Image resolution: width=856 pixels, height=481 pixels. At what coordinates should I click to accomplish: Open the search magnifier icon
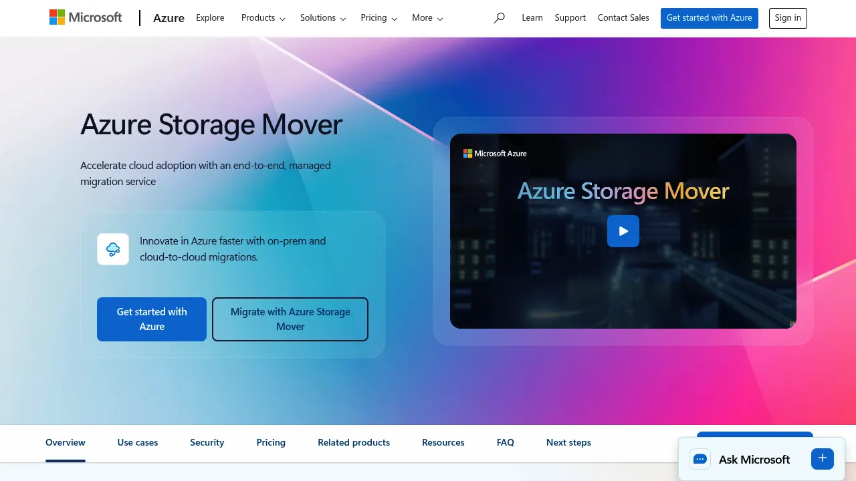[x=499, y=18]
